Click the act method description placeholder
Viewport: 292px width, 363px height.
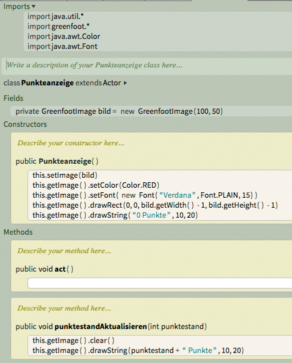pyautogui.click(x=64, y=251)
